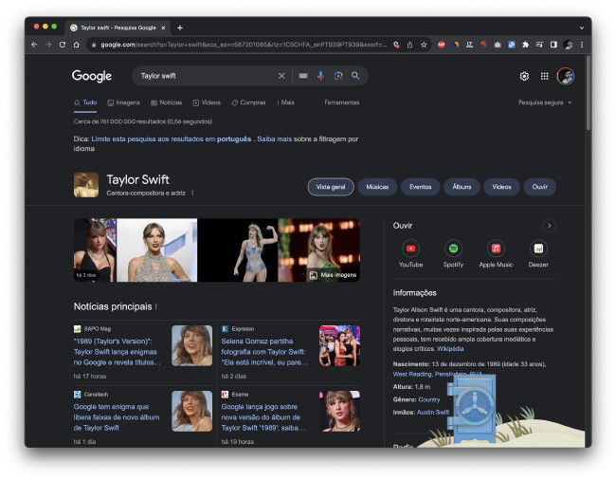Click in the Taylor swift search field
The height and width of the screenshot is (480, 616).
pyautogui.click(x=205, y=76)
